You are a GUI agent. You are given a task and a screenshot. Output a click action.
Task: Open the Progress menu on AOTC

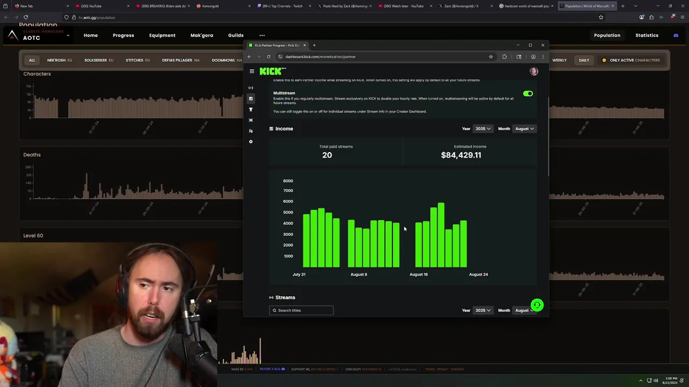click(123, 35)
